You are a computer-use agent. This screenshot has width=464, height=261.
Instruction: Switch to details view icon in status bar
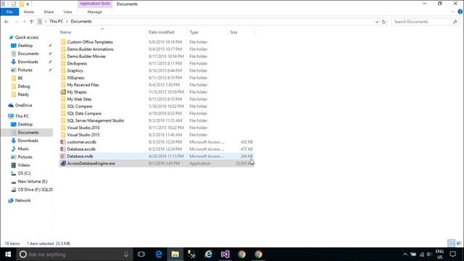[451, 244]
